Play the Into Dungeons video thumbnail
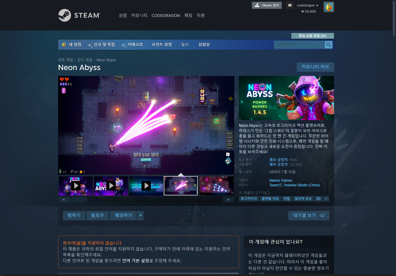The width and height of the screenshot is (396, 276). click(x=146, y=186)
